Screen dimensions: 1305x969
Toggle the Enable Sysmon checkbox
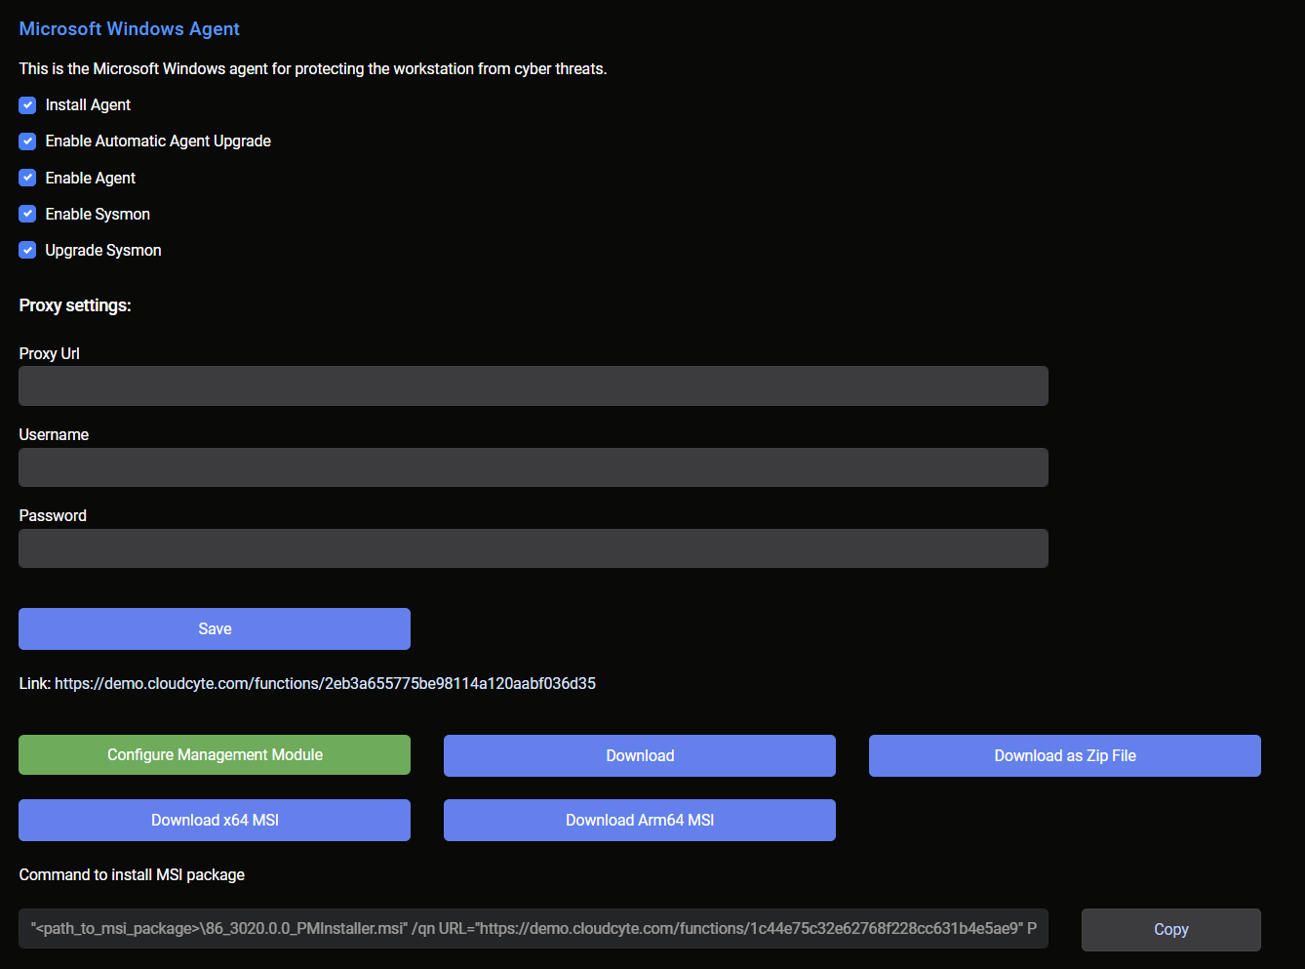point(27,214)
